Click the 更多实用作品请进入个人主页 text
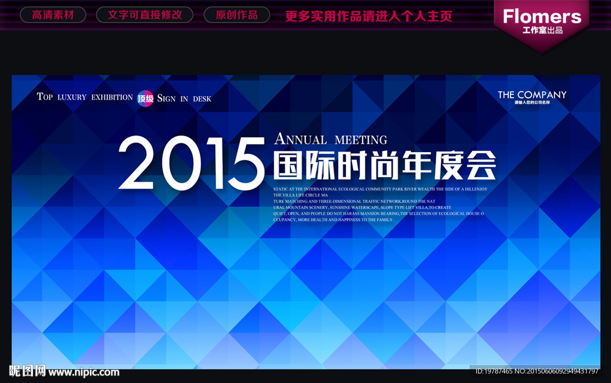611x383 pixels. [x=369, y=16]
